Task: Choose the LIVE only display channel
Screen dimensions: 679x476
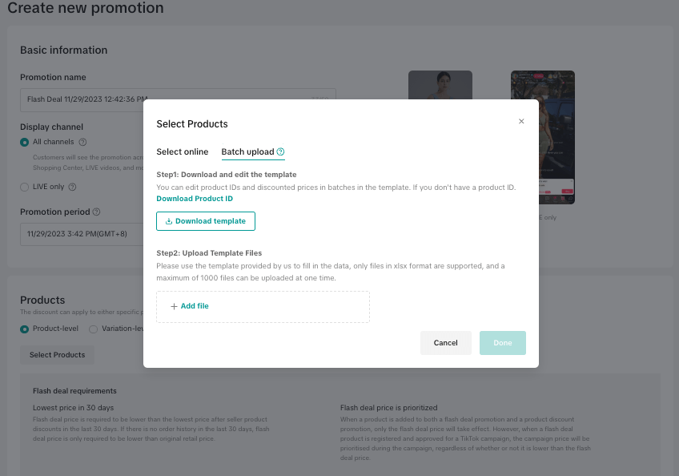Action: 25,187
